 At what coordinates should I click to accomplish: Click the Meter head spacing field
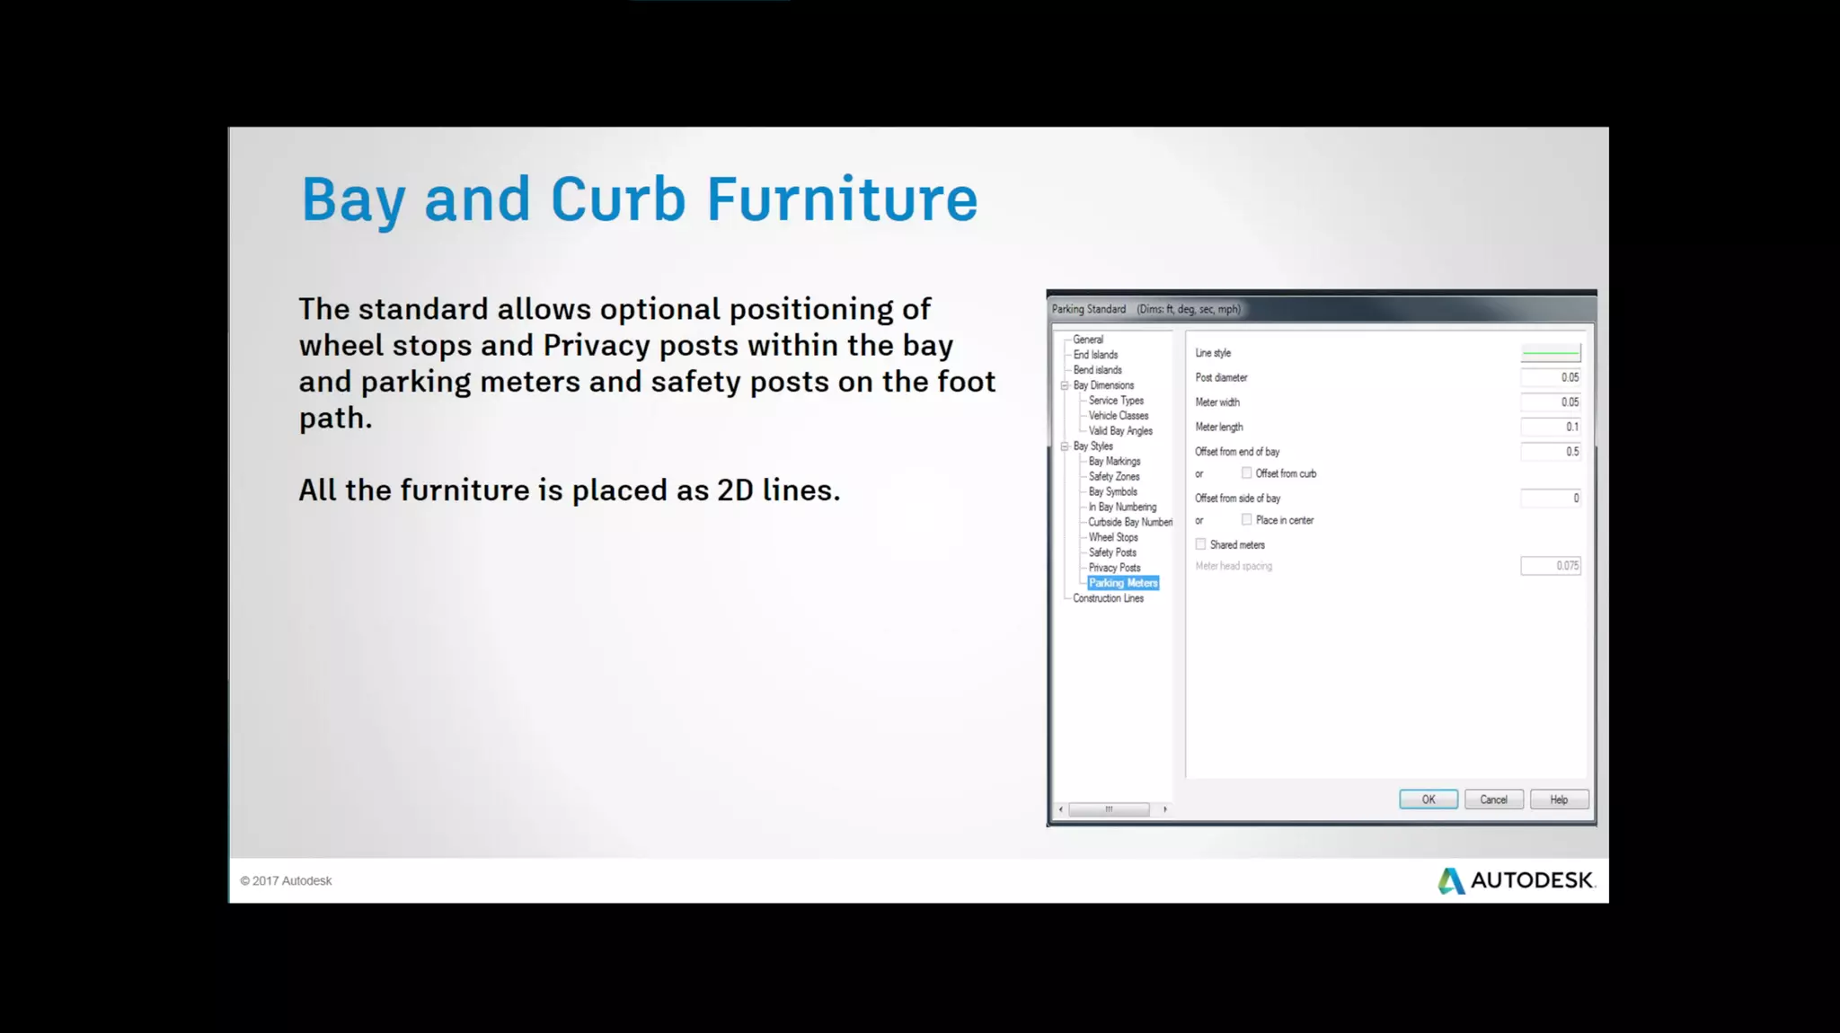coord(1551,566)
